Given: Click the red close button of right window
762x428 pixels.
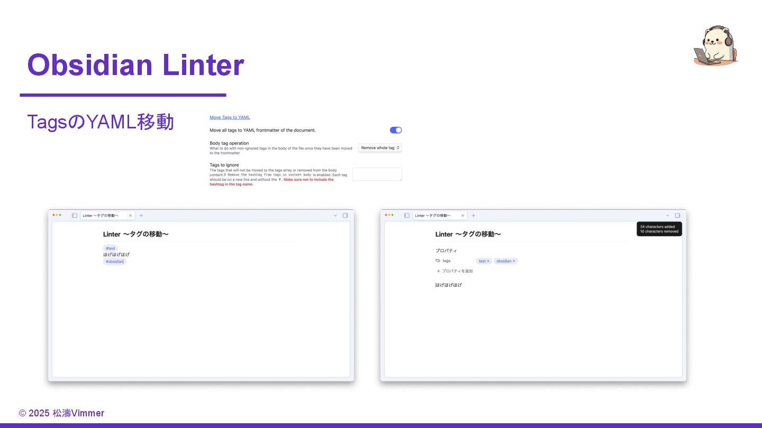Looking at the screenshot, I should 386,215.
